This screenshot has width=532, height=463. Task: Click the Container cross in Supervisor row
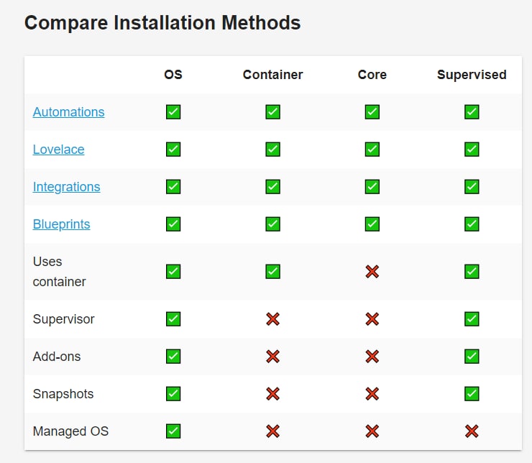(x=272, y=319)
